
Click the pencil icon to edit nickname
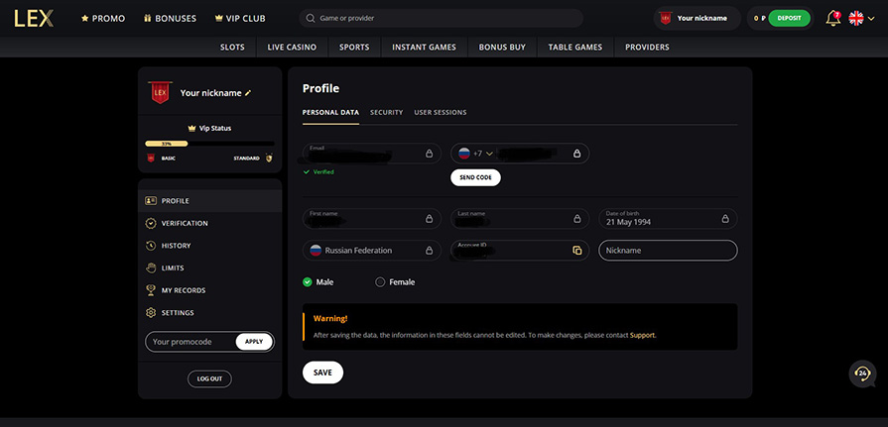tap(248, 93)
